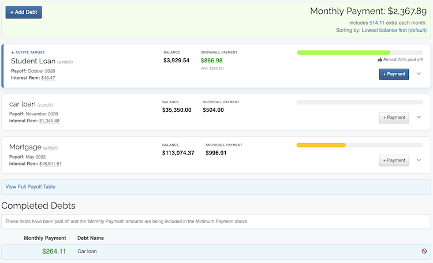Click the car loan empty progress bar
This screenshot has width=433, height=263.
click(x=360, y=103)
